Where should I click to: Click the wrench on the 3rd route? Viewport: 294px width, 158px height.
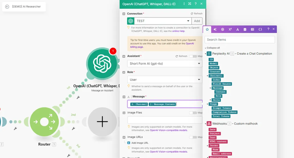tap(69, 156)
